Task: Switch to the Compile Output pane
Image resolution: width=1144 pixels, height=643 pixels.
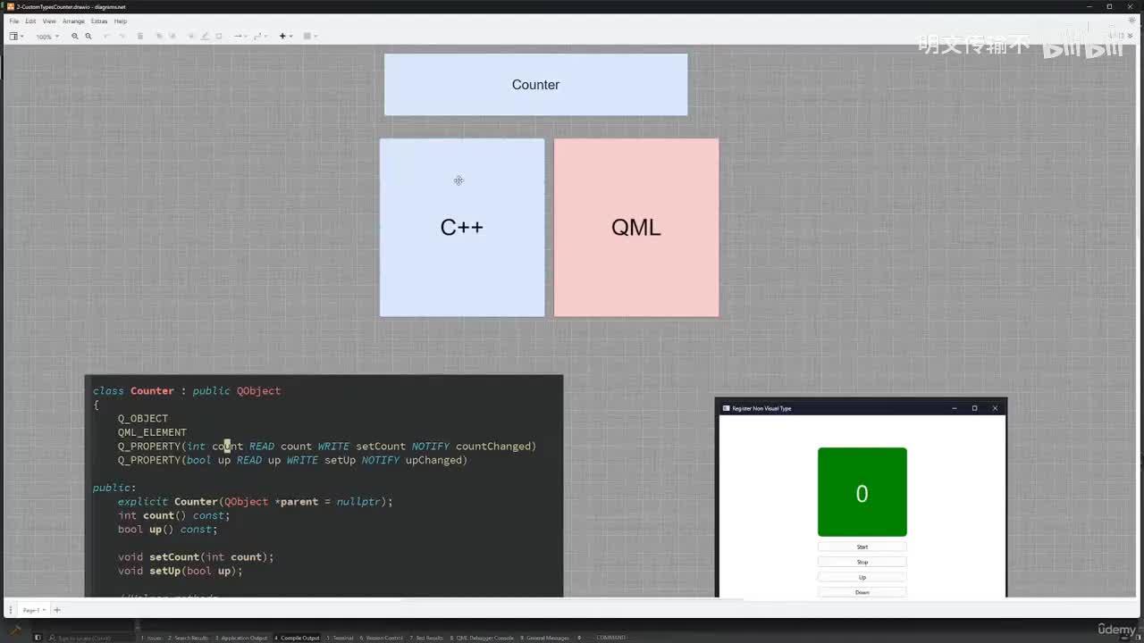Action: 297,638
